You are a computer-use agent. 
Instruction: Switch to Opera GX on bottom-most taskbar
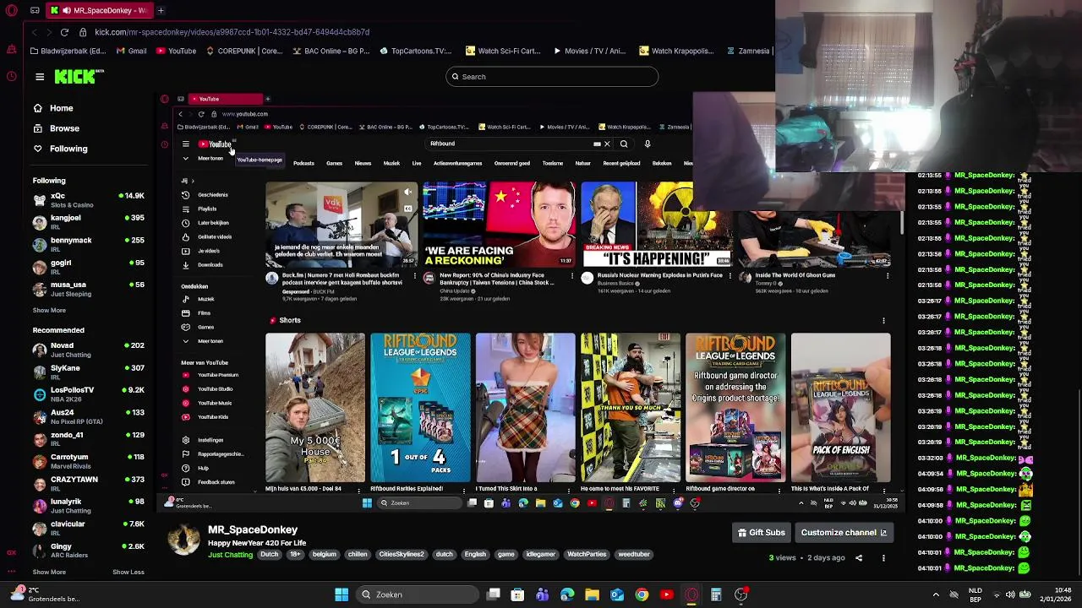tap(691, 594)
